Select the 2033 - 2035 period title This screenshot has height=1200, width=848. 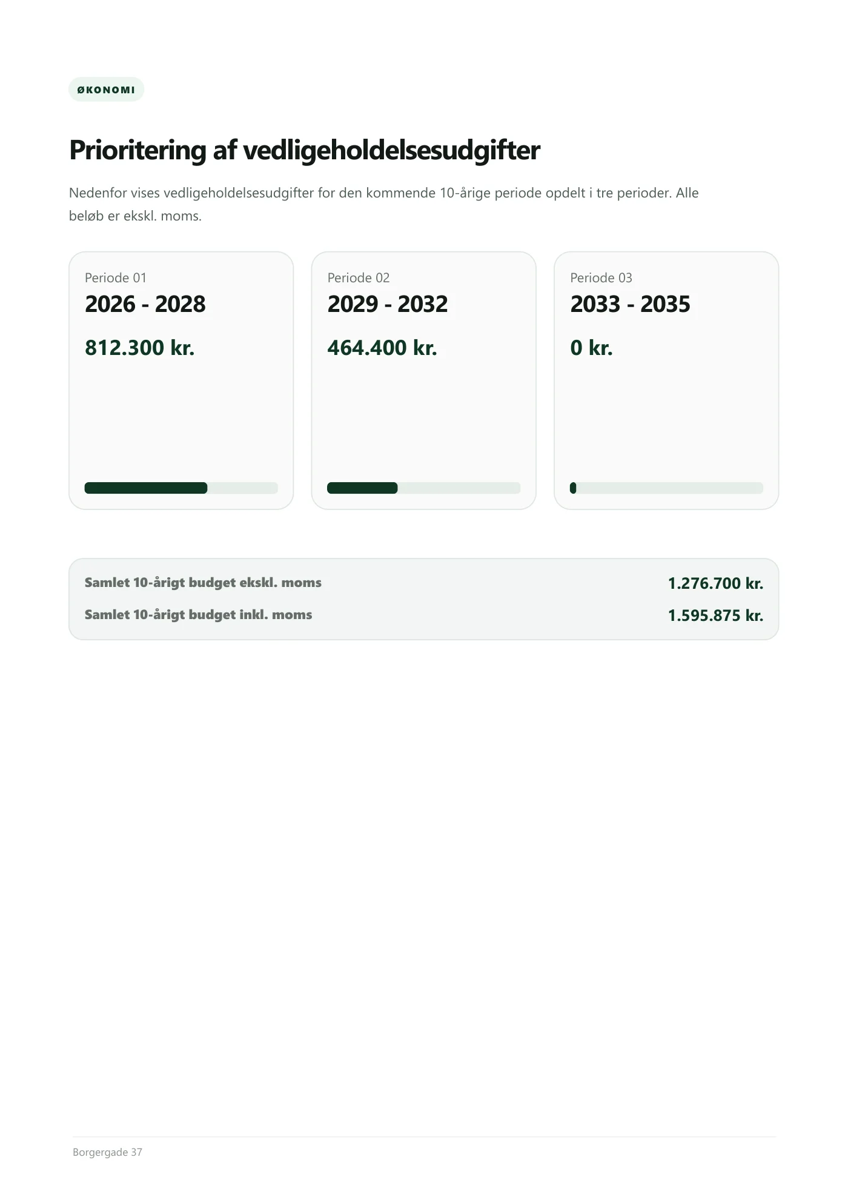[x=630, y=304]
